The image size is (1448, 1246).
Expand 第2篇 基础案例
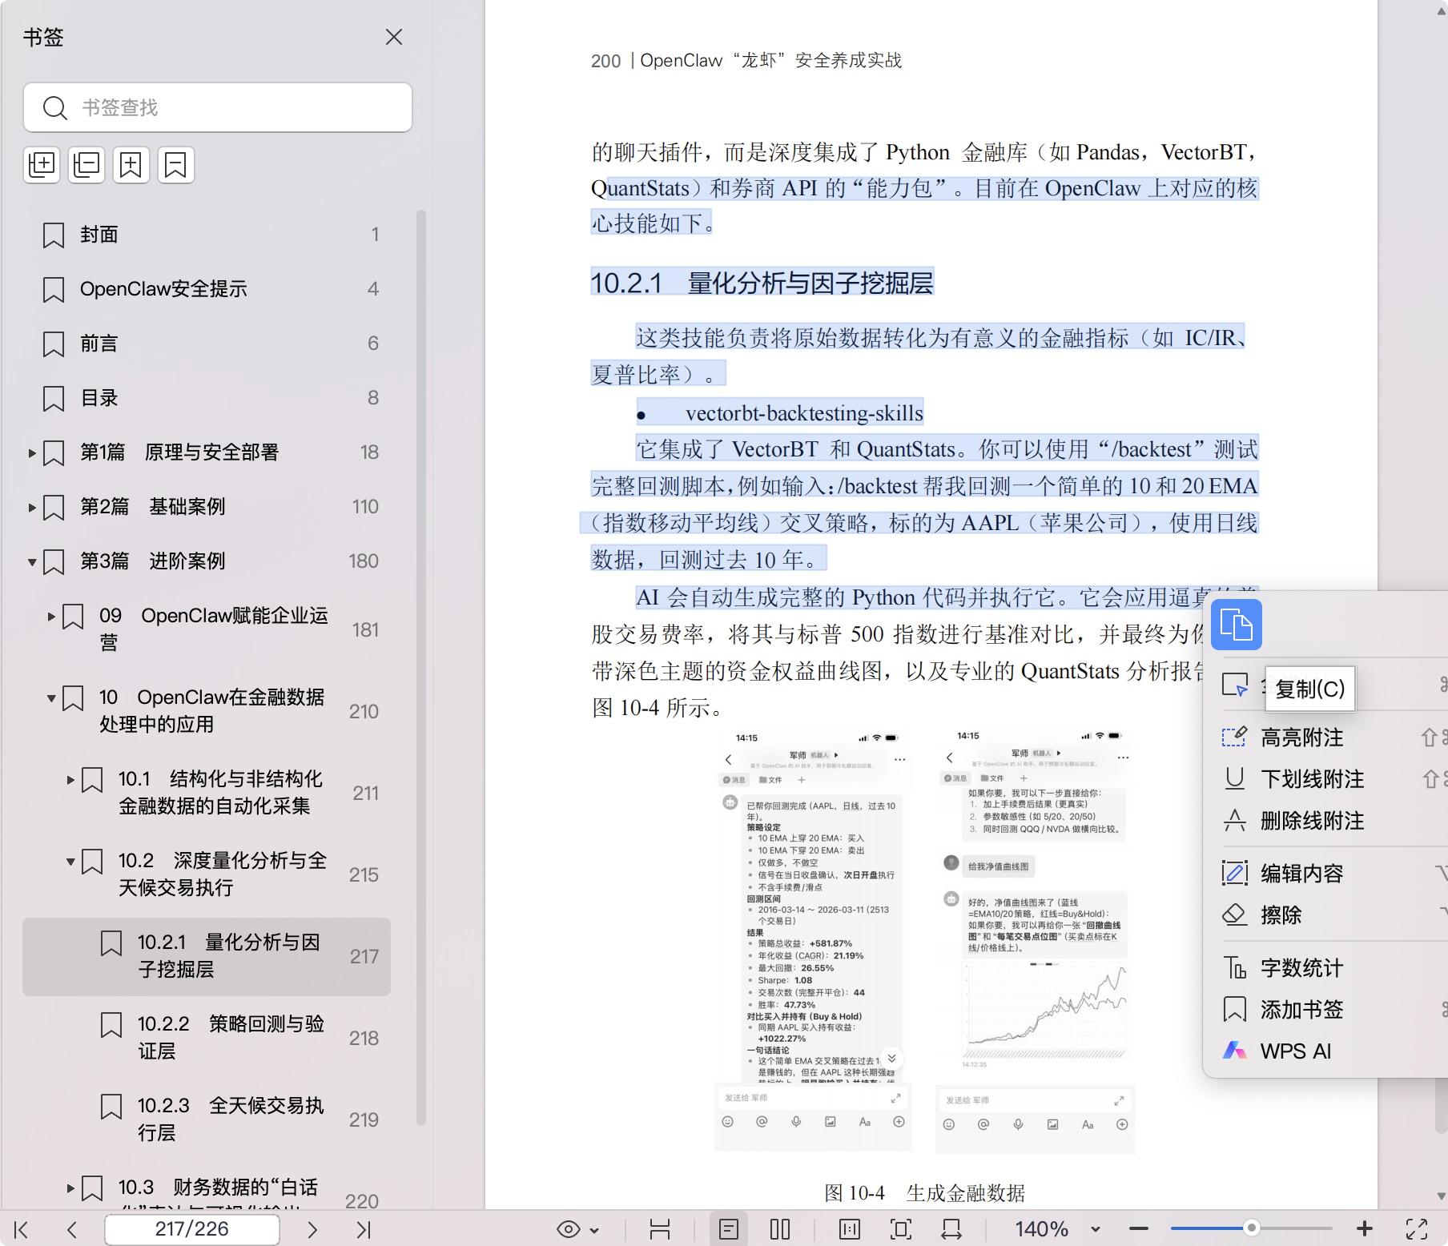pos(32,507)
